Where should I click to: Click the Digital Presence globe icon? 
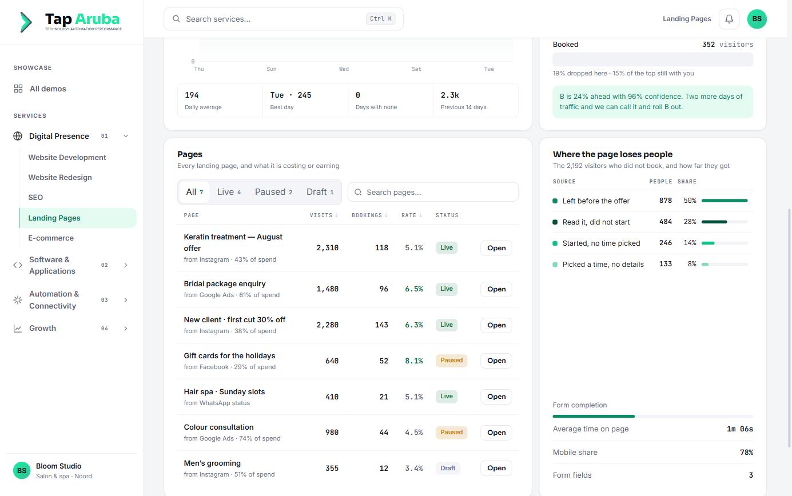click(18, 136)
